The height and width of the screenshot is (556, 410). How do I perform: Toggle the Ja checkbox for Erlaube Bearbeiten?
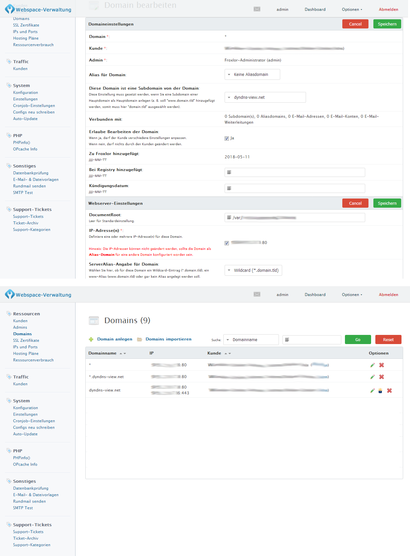227,138
